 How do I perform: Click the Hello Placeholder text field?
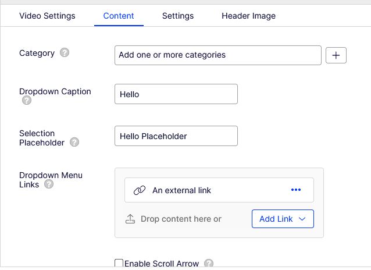[x=176, y=136]
